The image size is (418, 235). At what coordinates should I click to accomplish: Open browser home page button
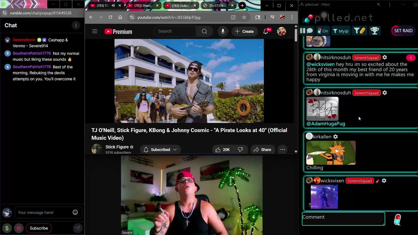point(120,17)
